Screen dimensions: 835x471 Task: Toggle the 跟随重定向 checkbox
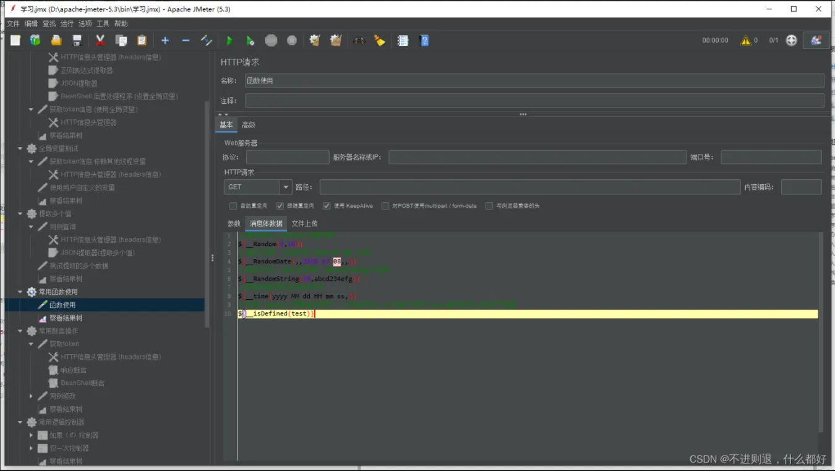(x=280, y=206)
